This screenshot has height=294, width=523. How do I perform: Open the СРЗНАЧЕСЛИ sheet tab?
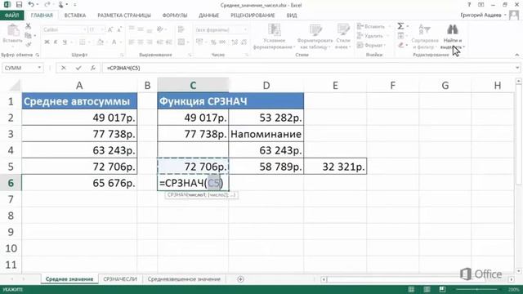120,279
